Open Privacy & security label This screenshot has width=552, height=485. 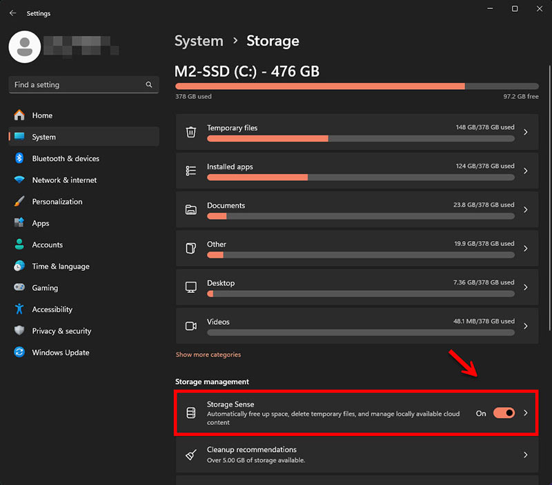(61, 331)
